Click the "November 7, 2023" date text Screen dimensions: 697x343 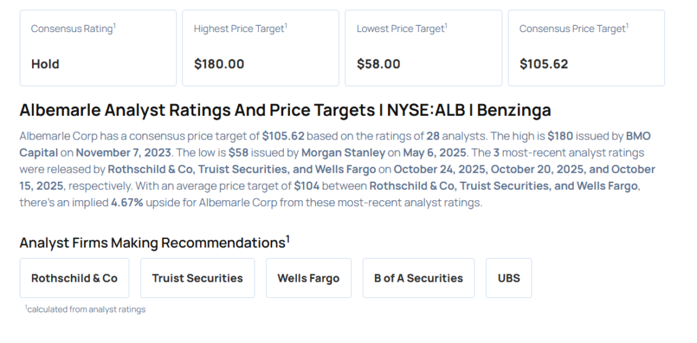coord(123,152)
